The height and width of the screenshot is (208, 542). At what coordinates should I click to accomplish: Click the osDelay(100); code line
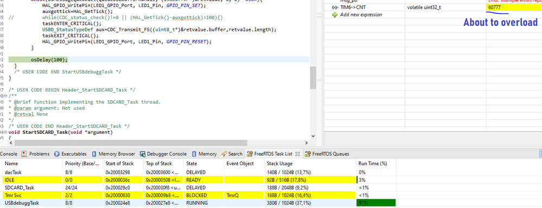point(49,60)
